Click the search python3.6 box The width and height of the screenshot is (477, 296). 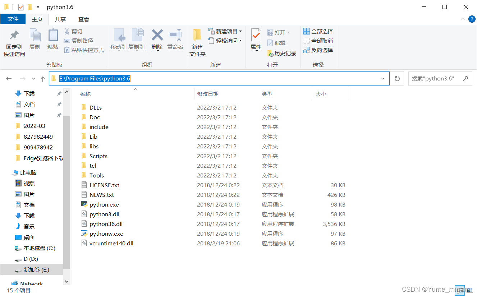click(440, 78)
